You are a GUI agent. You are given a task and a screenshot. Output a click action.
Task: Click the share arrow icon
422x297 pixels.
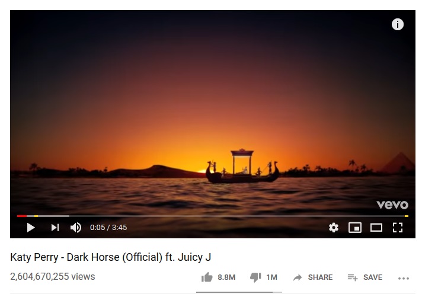[298, 277]
